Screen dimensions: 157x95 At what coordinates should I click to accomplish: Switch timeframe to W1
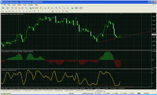tap(27, 11)
